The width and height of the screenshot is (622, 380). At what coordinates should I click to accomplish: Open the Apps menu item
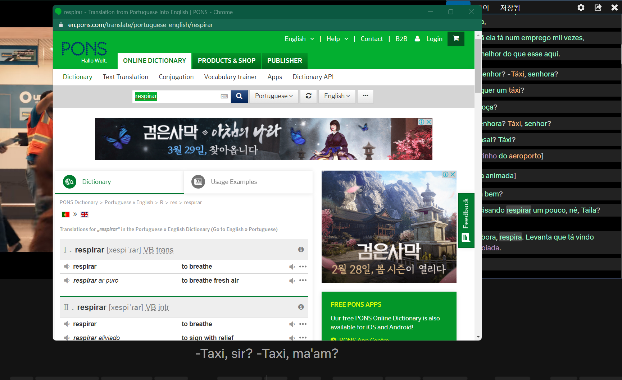pos(275,77)
